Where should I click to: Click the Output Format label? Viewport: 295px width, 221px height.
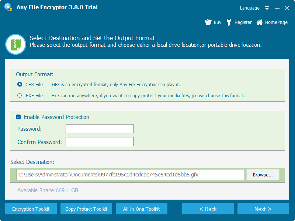(35, 74)
